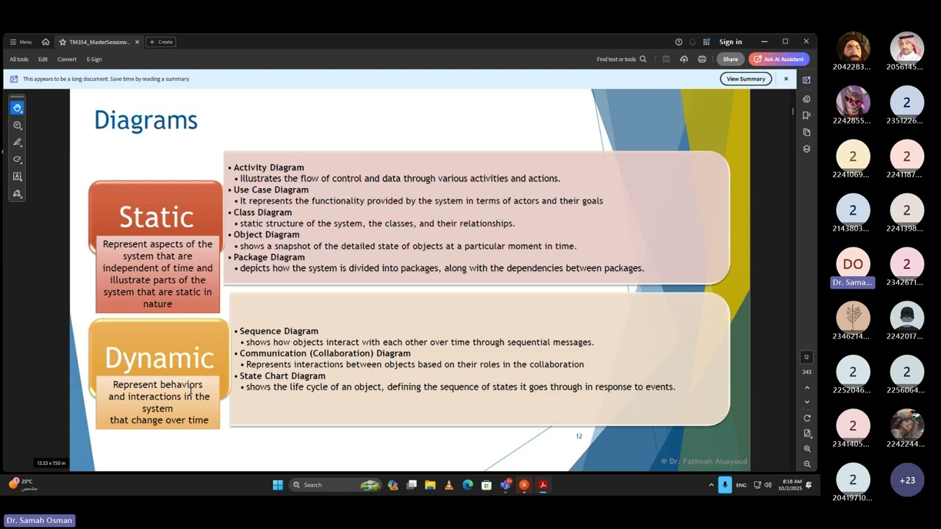Select the hand pan tool in Acrobat

(x=17, y=108)
